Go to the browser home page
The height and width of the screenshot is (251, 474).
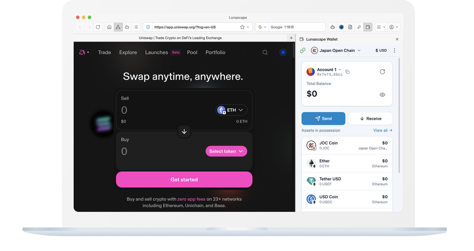(x=110, y=27)
